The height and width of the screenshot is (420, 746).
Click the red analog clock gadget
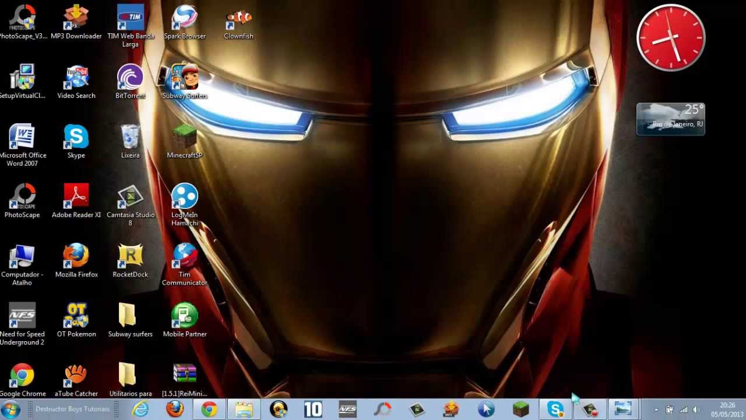(671, 38)
